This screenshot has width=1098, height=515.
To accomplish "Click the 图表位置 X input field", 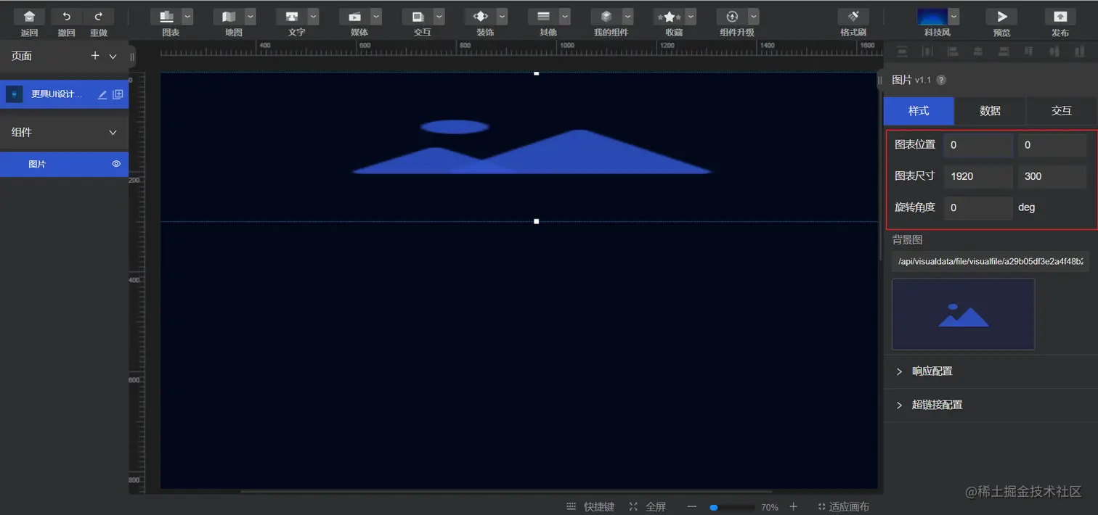I will point(978,145).
